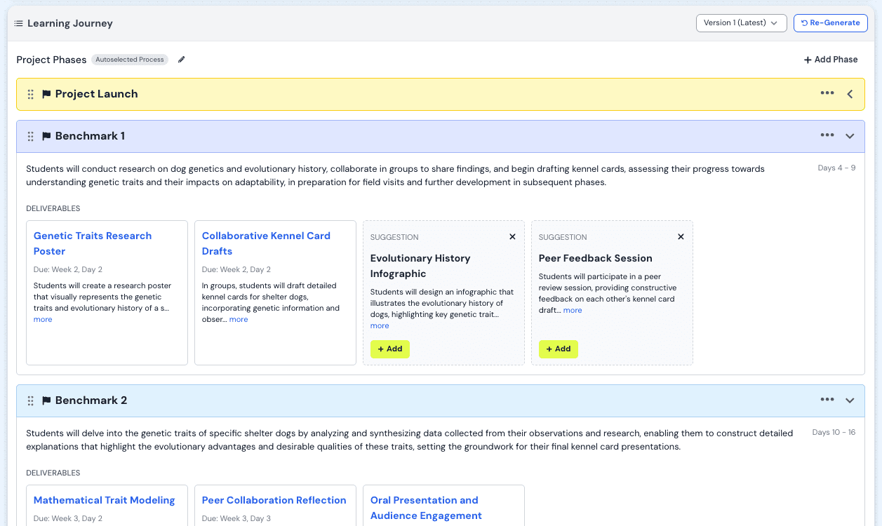Open the Version 1 (Latest) dropdown
Image resolution: width=882 pixels, height=526 pixels.
point(741,23)
